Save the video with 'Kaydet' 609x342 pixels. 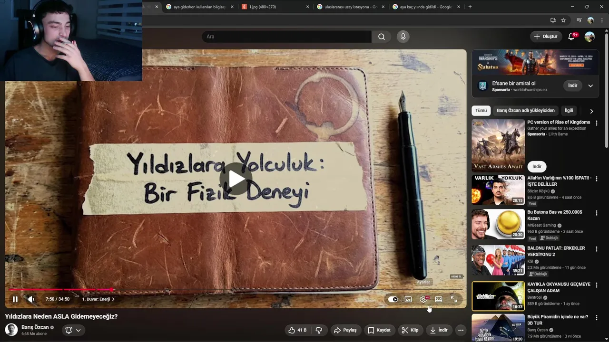click(x=379, y=330)
